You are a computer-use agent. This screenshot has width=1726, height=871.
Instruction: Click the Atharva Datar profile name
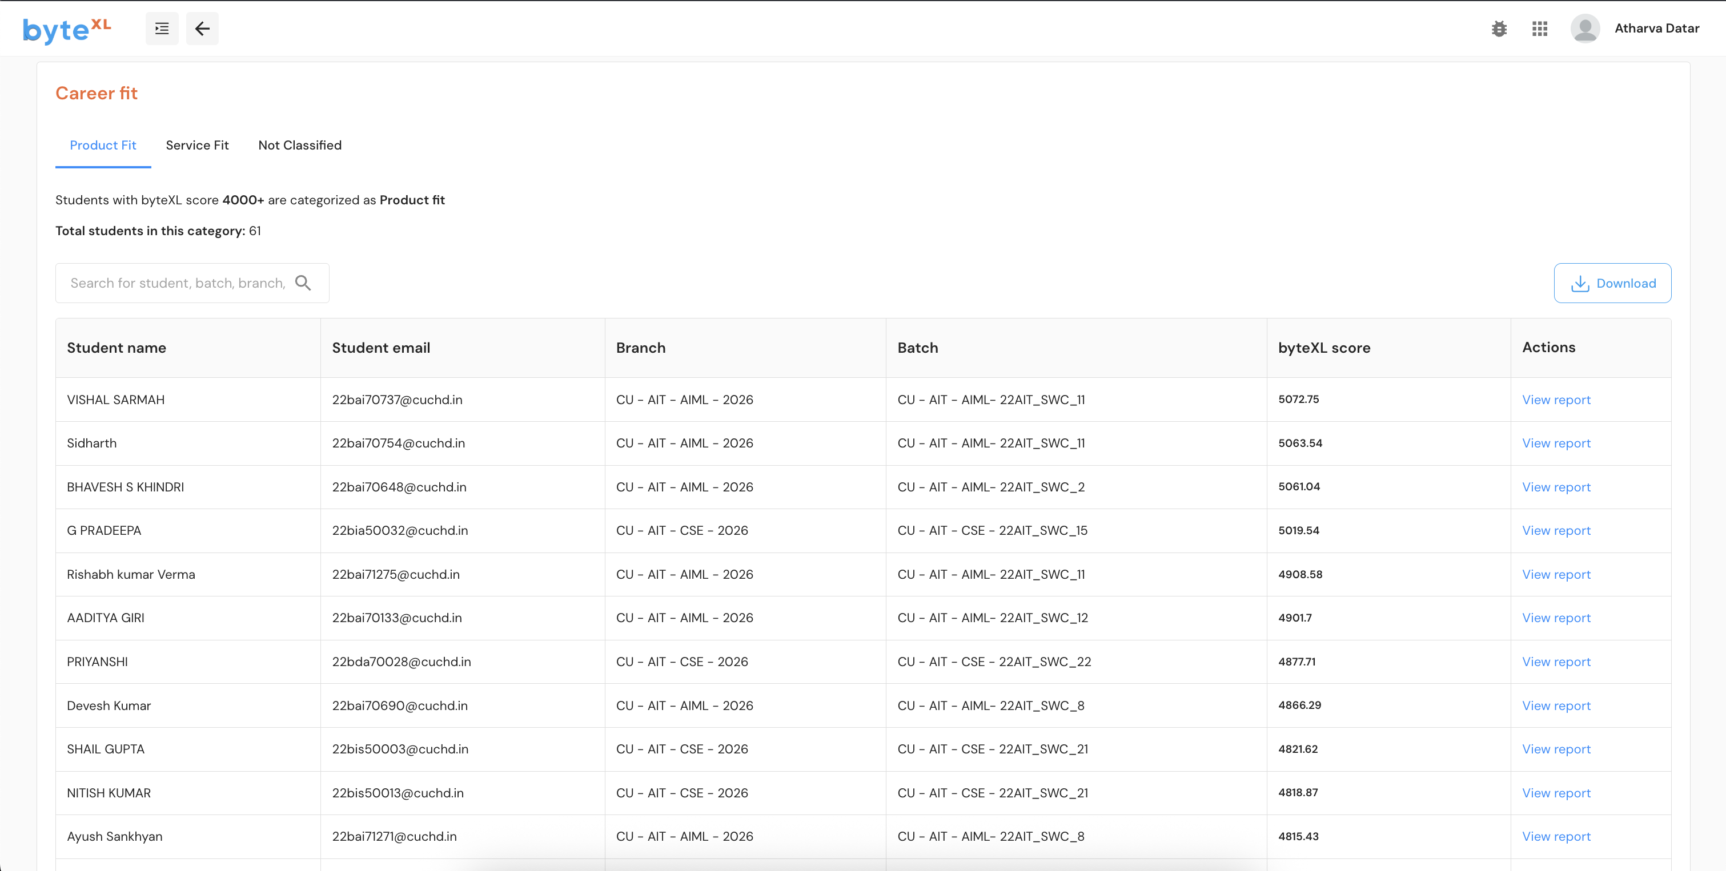(1656, 29)
